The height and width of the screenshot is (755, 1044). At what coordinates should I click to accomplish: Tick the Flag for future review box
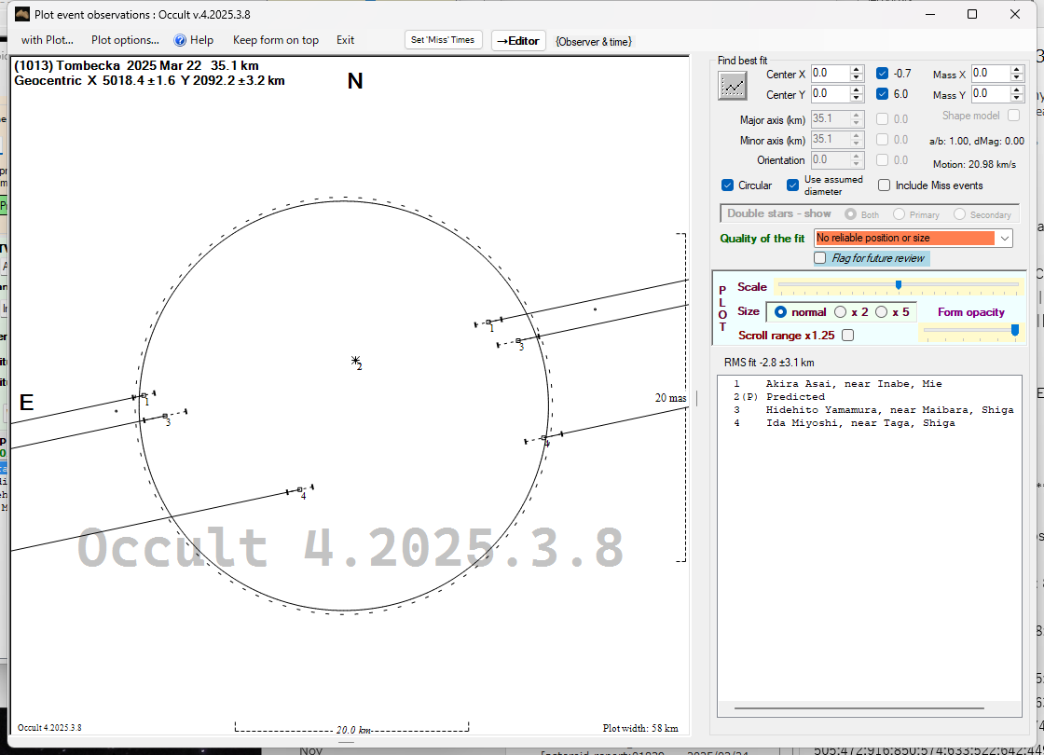pyautogui.click(x=820, y=258)
